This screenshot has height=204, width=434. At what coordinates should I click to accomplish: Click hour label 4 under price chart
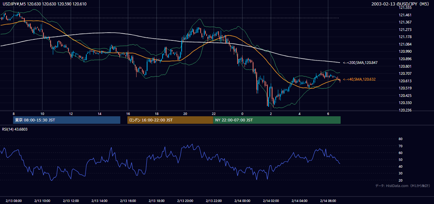pos(300,114)
